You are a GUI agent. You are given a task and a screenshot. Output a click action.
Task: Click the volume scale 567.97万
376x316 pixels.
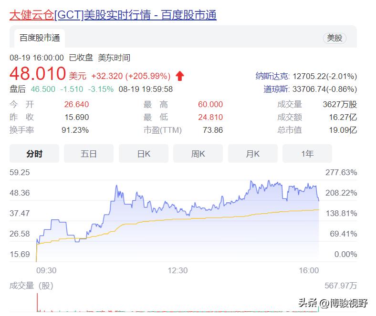341,286
